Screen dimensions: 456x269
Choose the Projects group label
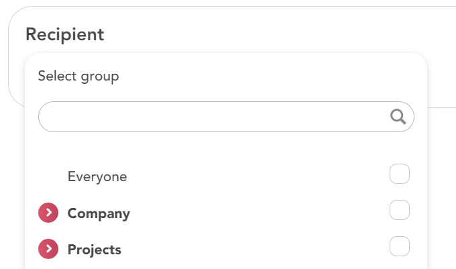[x=95, y=250]
